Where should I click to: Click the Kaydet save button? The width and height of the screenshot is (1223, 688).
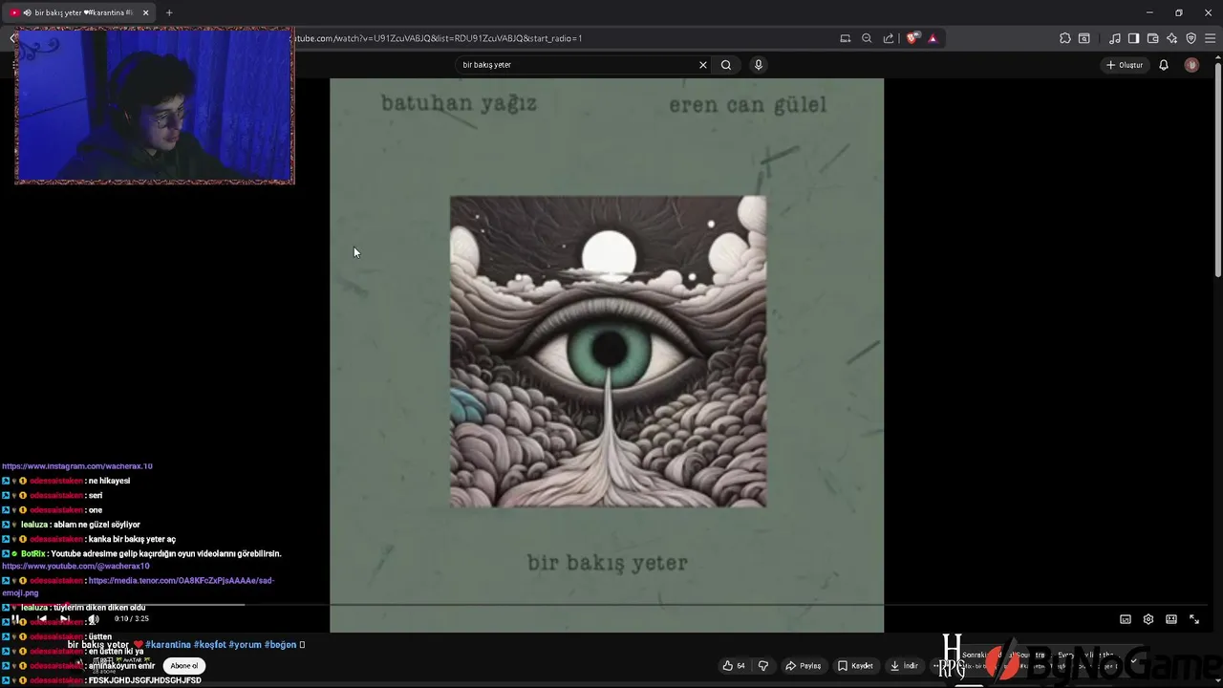[856, 666]
